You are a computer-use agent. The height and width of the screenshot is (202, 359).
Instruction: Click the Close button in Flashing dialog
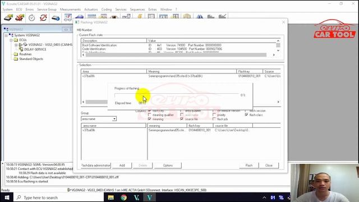click(x=269, y=166)
